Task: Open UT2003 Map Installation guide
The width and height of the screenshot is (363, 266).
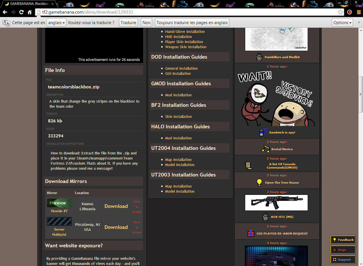Action: [178, 186]
